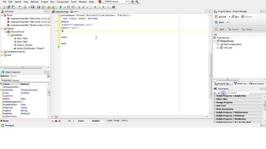The height and width of the screenshot is (149, 266).
Task: Click the macro stop square icon in status bar
Action: tap(59, 121)
